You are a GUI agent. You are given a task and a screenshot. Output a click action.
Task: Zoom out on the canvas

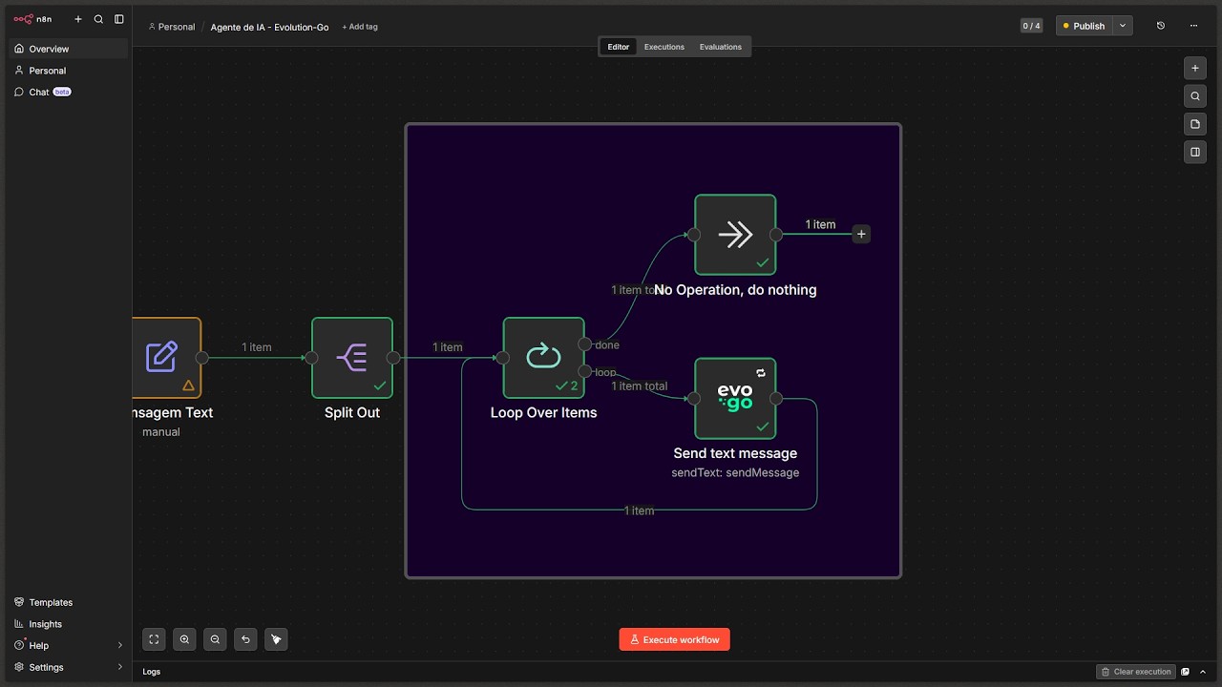click(215, 639)
